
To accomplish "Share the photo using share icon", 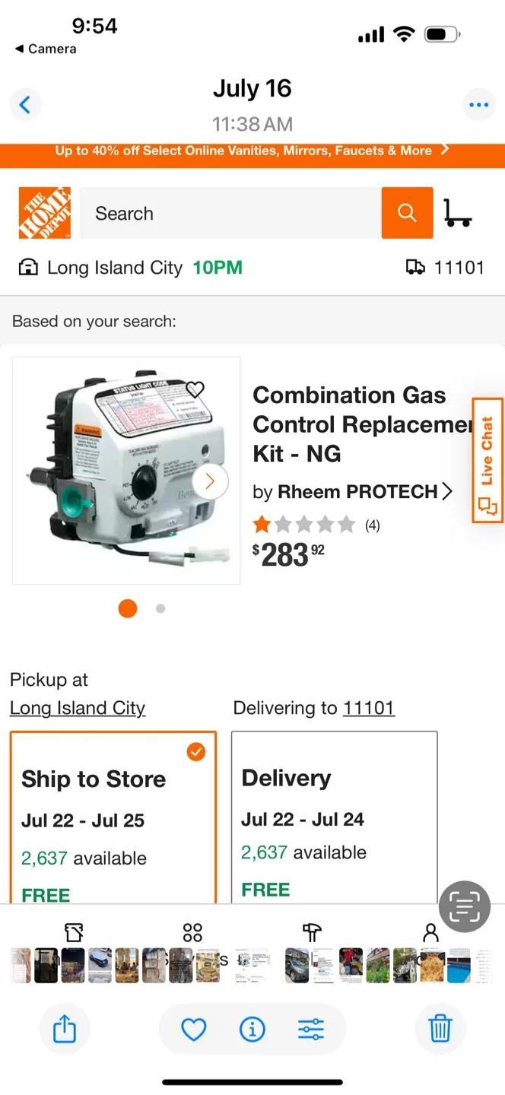I will [65, 1030].
